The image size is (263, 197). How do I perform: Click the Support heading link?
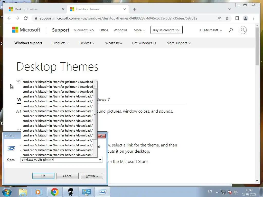[61, 30]
